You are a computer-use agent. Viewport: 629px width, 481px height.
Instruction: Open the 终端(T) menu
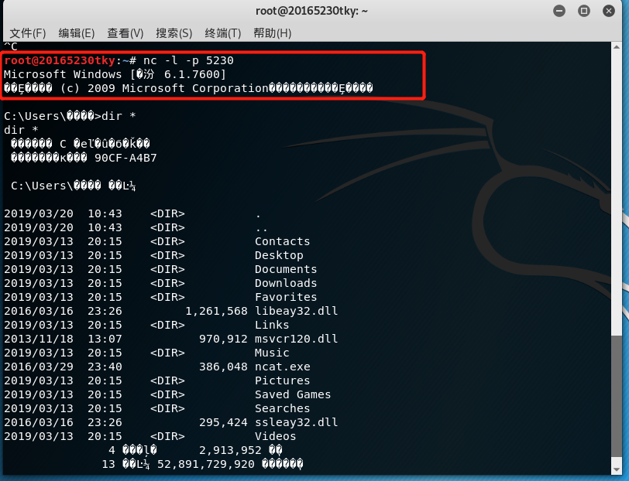[222, 32]
